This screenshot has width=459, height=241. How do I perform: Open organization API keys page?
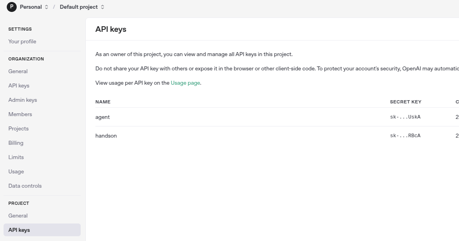click(19, 86)
